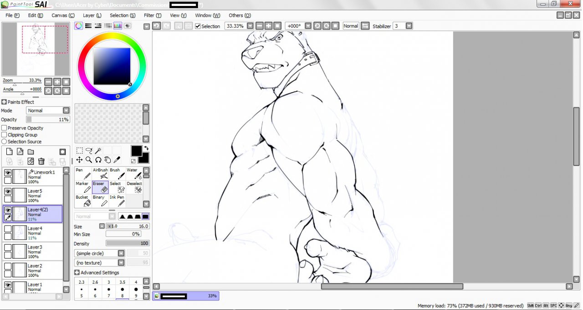Screen dimensions: 583x310
Task: Select the Pen tool
Action: 83,174
